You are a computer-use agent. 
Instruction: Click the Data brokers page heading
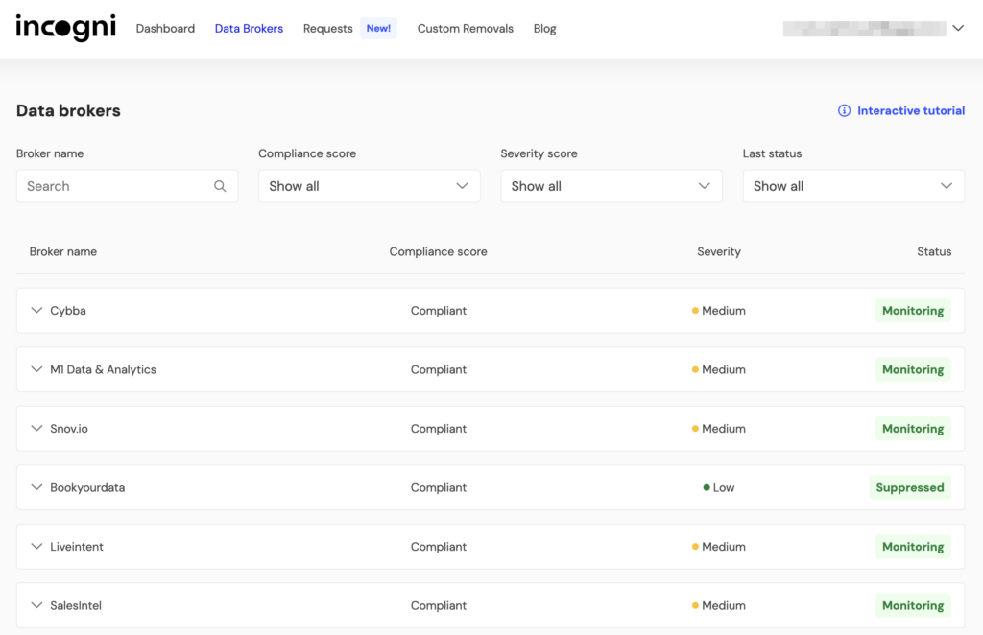point(68,111)
